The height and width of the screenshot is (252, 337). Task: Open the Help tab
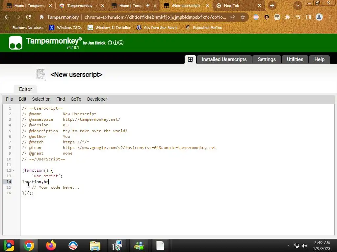pyautogui.click(x=319, y=59)
